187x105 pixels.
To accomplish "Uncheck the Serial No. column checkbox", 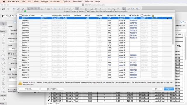I will click(x=130, y=15).
